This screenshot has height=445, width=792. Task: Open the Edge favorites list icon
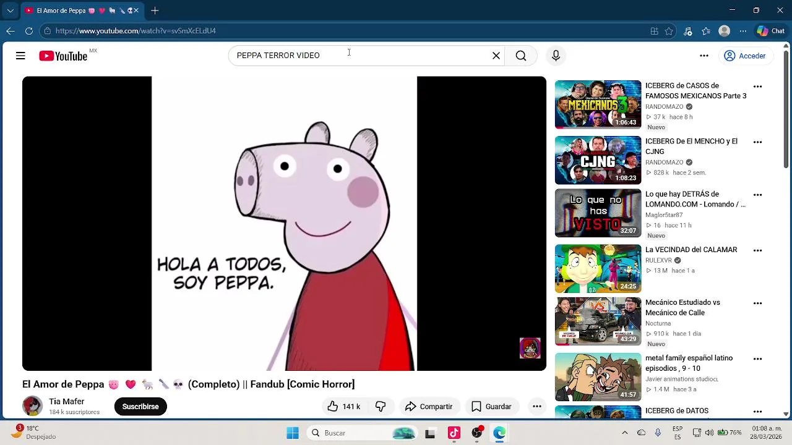pos(706,31)
